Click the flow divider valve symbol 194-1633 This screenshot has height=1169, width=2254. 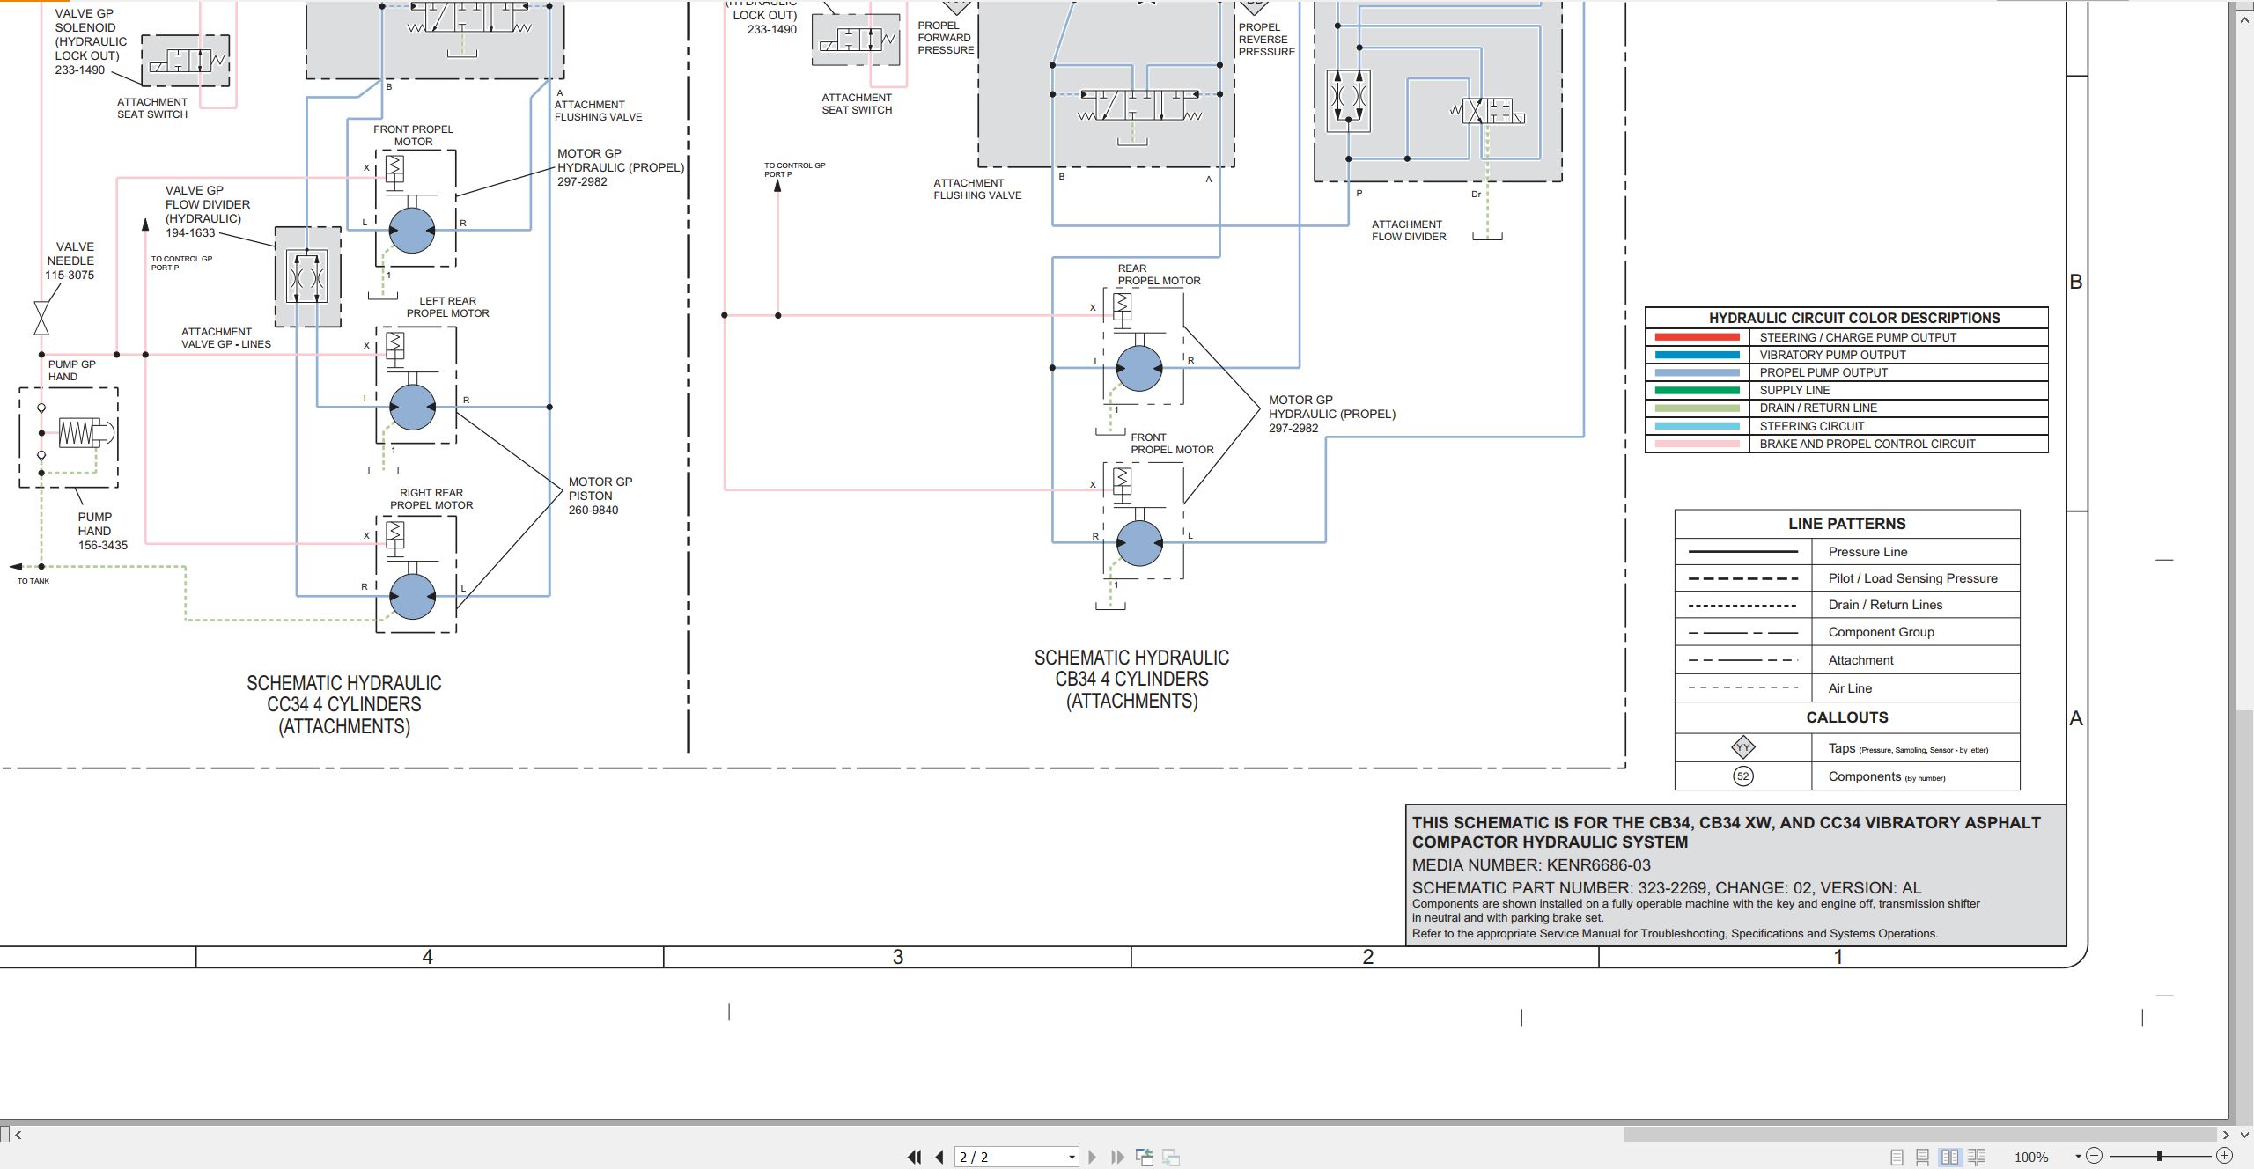(307, 276)
